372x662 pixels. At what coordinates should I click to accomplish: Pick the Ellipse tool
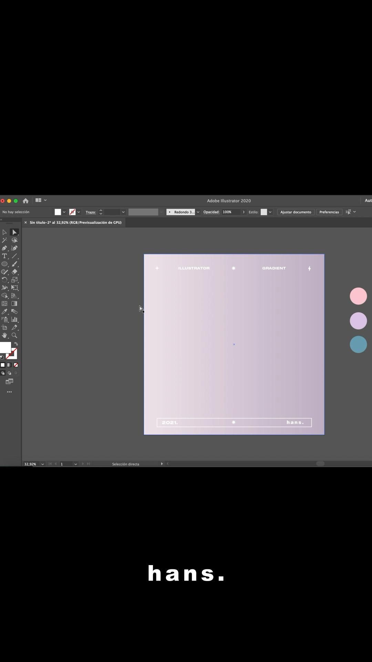pyautogui.click(x=4, y=264)
